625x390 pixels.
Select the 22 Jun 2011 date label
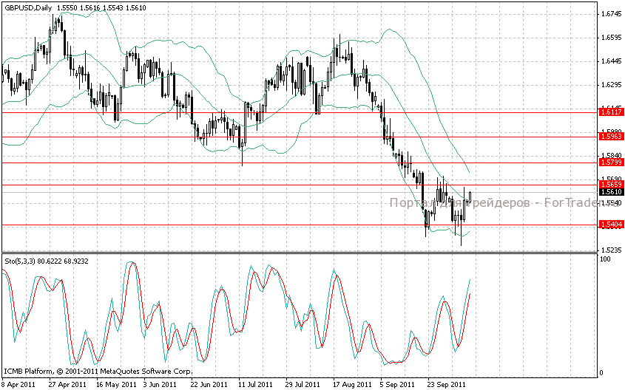click(x=208, y=384)
